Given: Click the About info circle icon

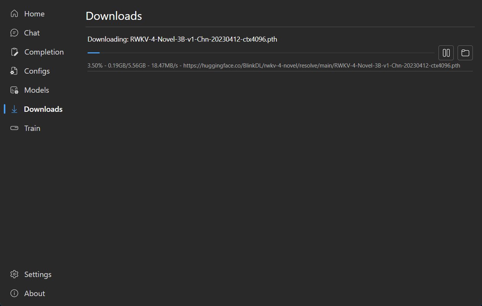Looking at the screenshot, I should 14,293.
